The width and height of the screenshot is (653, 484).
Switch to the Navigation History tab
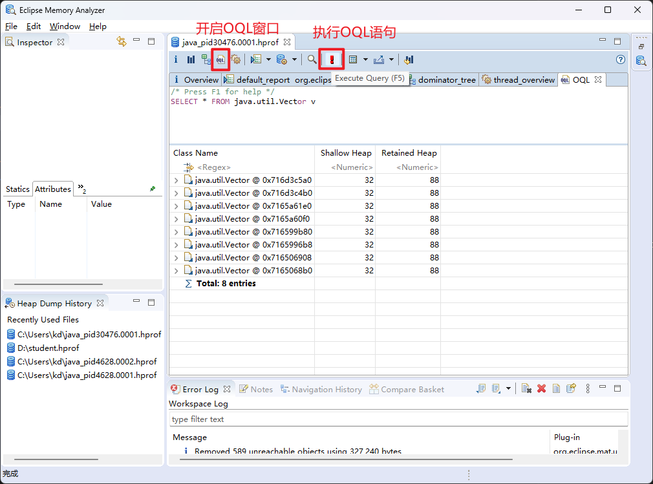(x=321, y=389)
